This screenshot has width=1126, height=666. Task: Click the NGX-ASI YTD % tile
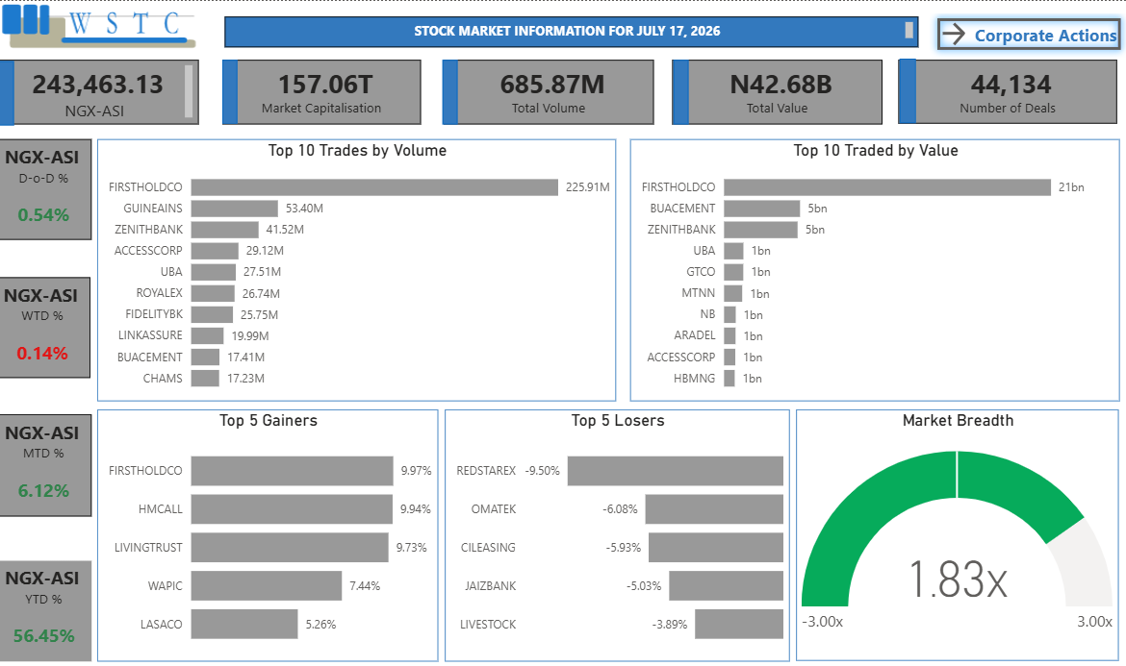(45, 611)
